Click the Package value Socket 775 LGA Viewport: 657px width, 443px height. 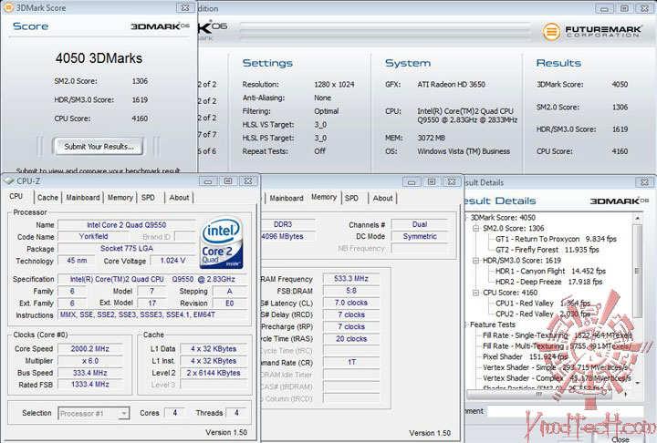[x=127, y=249]
